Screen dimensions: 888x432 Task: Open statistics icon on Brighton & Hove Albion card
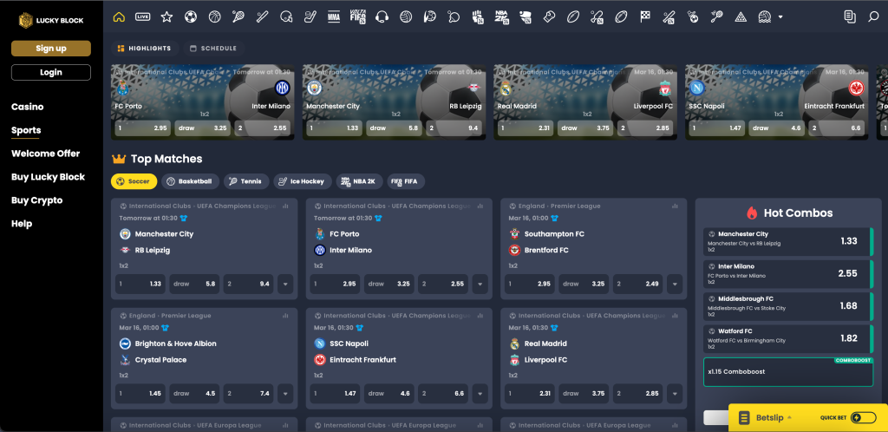pyautogui.click(x=284, y=316)
